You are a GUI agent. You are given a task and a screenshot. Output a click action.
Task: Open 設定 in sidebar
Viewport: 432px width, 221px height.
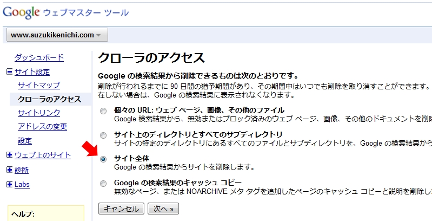tap(25, 141)
